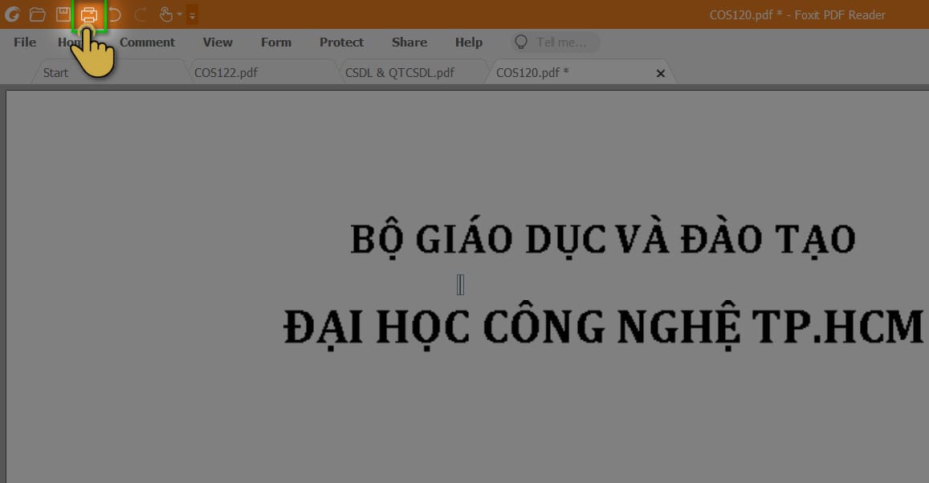Open the Customize Quick Access Toolbar dropdown
The width and height of the screenshot is (929, 483).
tap(192, 14)
